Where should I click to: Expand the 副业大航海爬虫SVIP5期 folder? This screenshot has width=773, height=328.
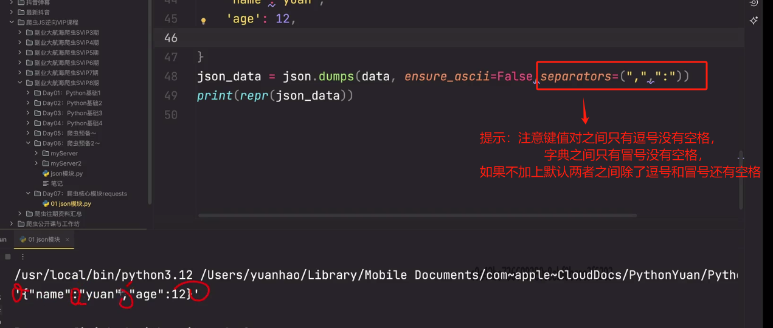20,53
